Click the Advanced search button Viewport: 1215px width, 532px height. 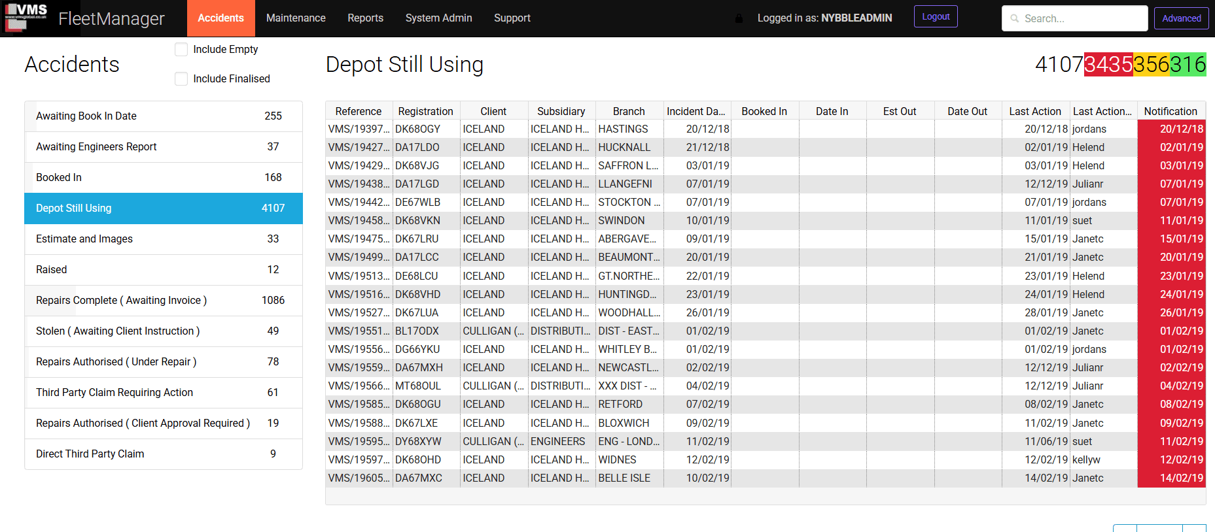(1181, 18)
